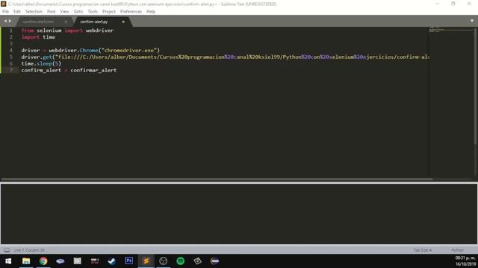The height and width of the screenshot is (268, 478).
Task: Toggle the side bar panel switcher icon
Action: click(x=7, y=250)
